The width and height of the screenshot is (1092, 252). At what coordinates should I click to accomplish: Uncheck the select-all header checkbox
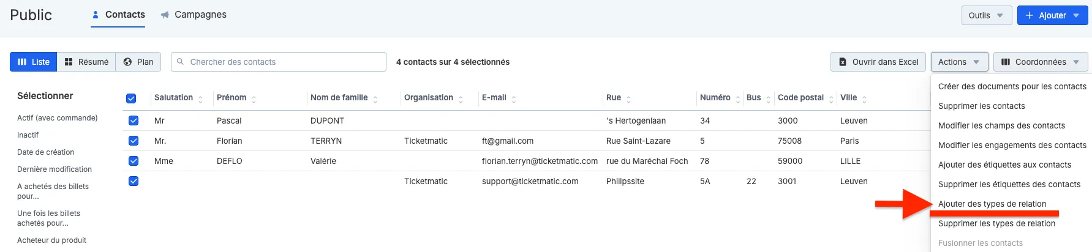tap(131, 98)
